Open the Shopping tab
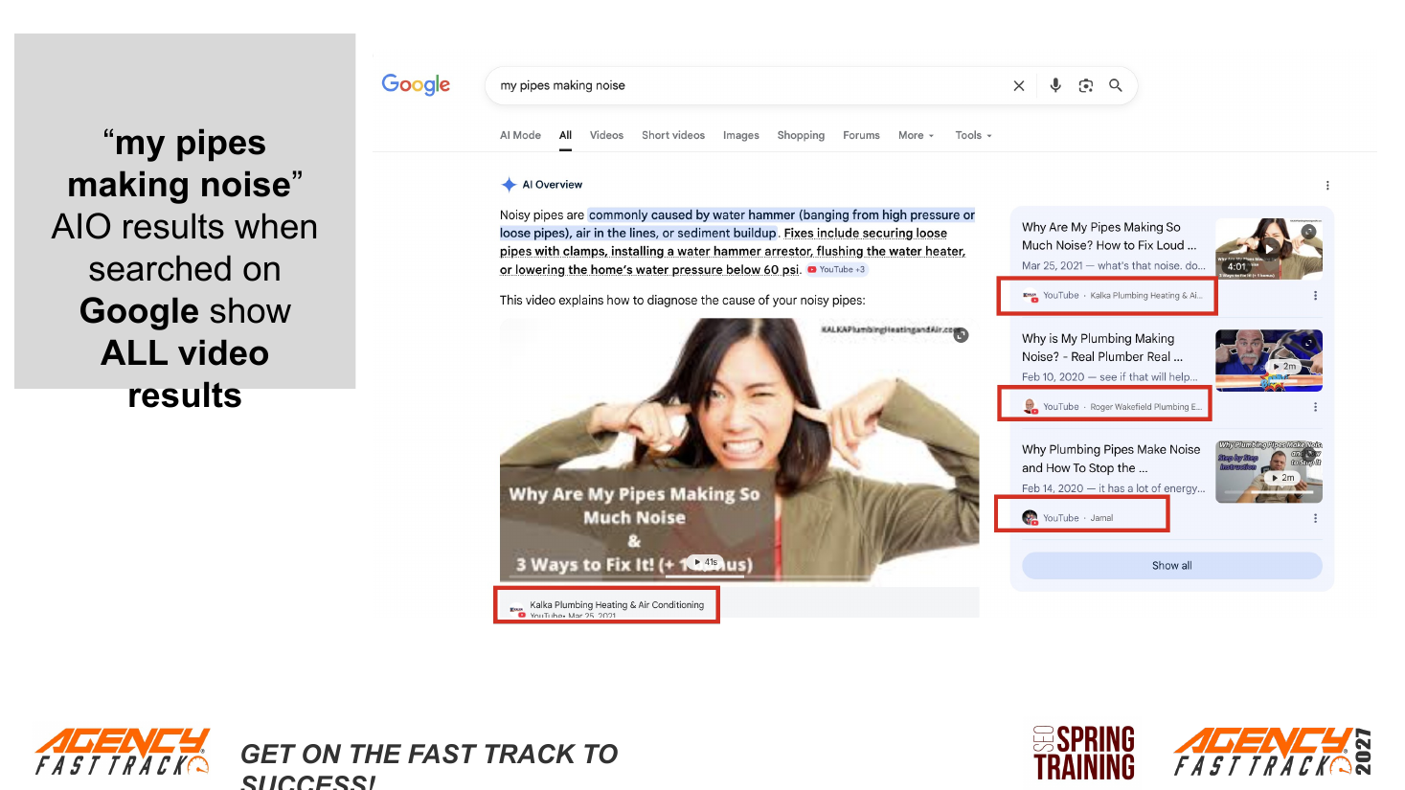This screenshot has height=790, width=1405. pos(801,135)
